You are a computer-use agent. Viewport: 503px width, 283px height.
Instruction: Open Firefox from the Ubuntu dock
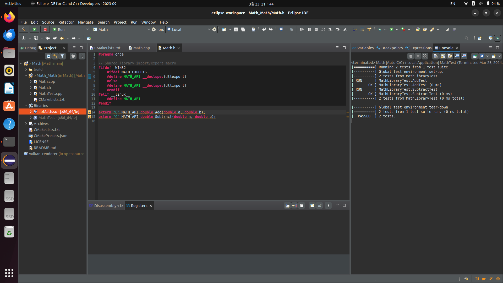tap(9, 17)
